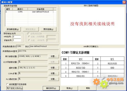Click the 取消 cancel button
127x91 pixels.
pyautogui.click(x=69, y=88)
